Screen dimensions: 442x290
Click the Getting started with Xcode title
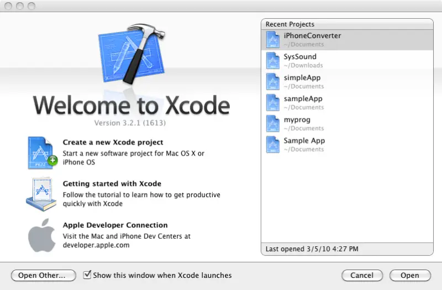tap(112, 184)
